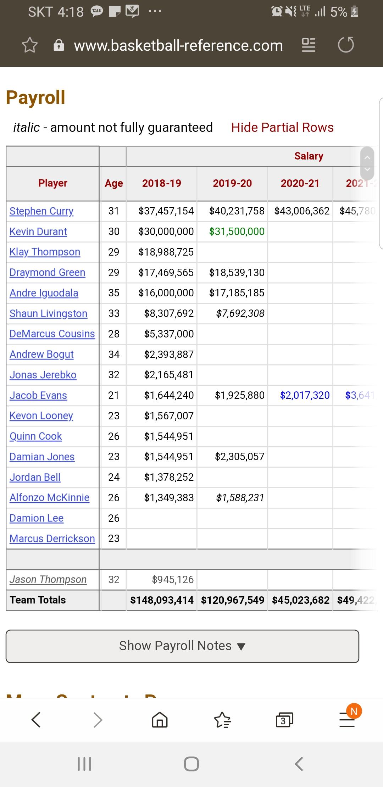This screenshot has height=787, width=383.
Task: Select Andre Iguodala's $17,185,185 salary
Action: coord(237,293)
